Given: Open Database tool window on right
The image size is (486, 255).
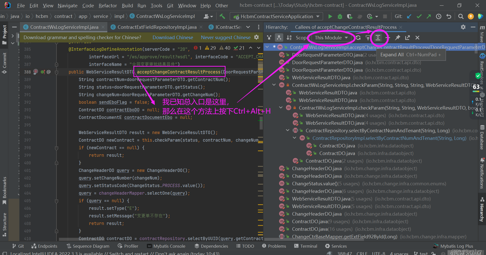Looking at the screenshot, I should (x=482, y=138).
